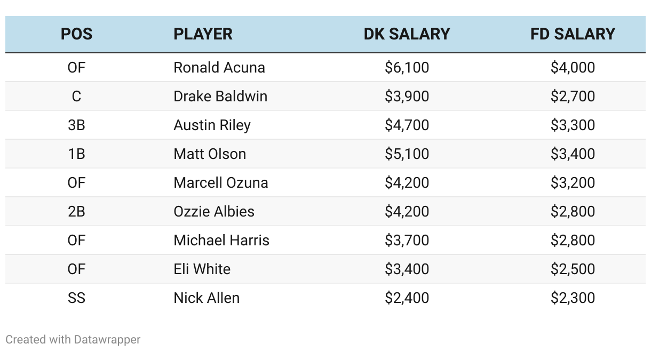Select the Marcell Ozuna player name
Screen dimensions: 651x352
click(x=220, y=183)
